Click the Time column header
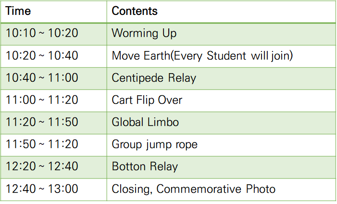 point(18,11)
